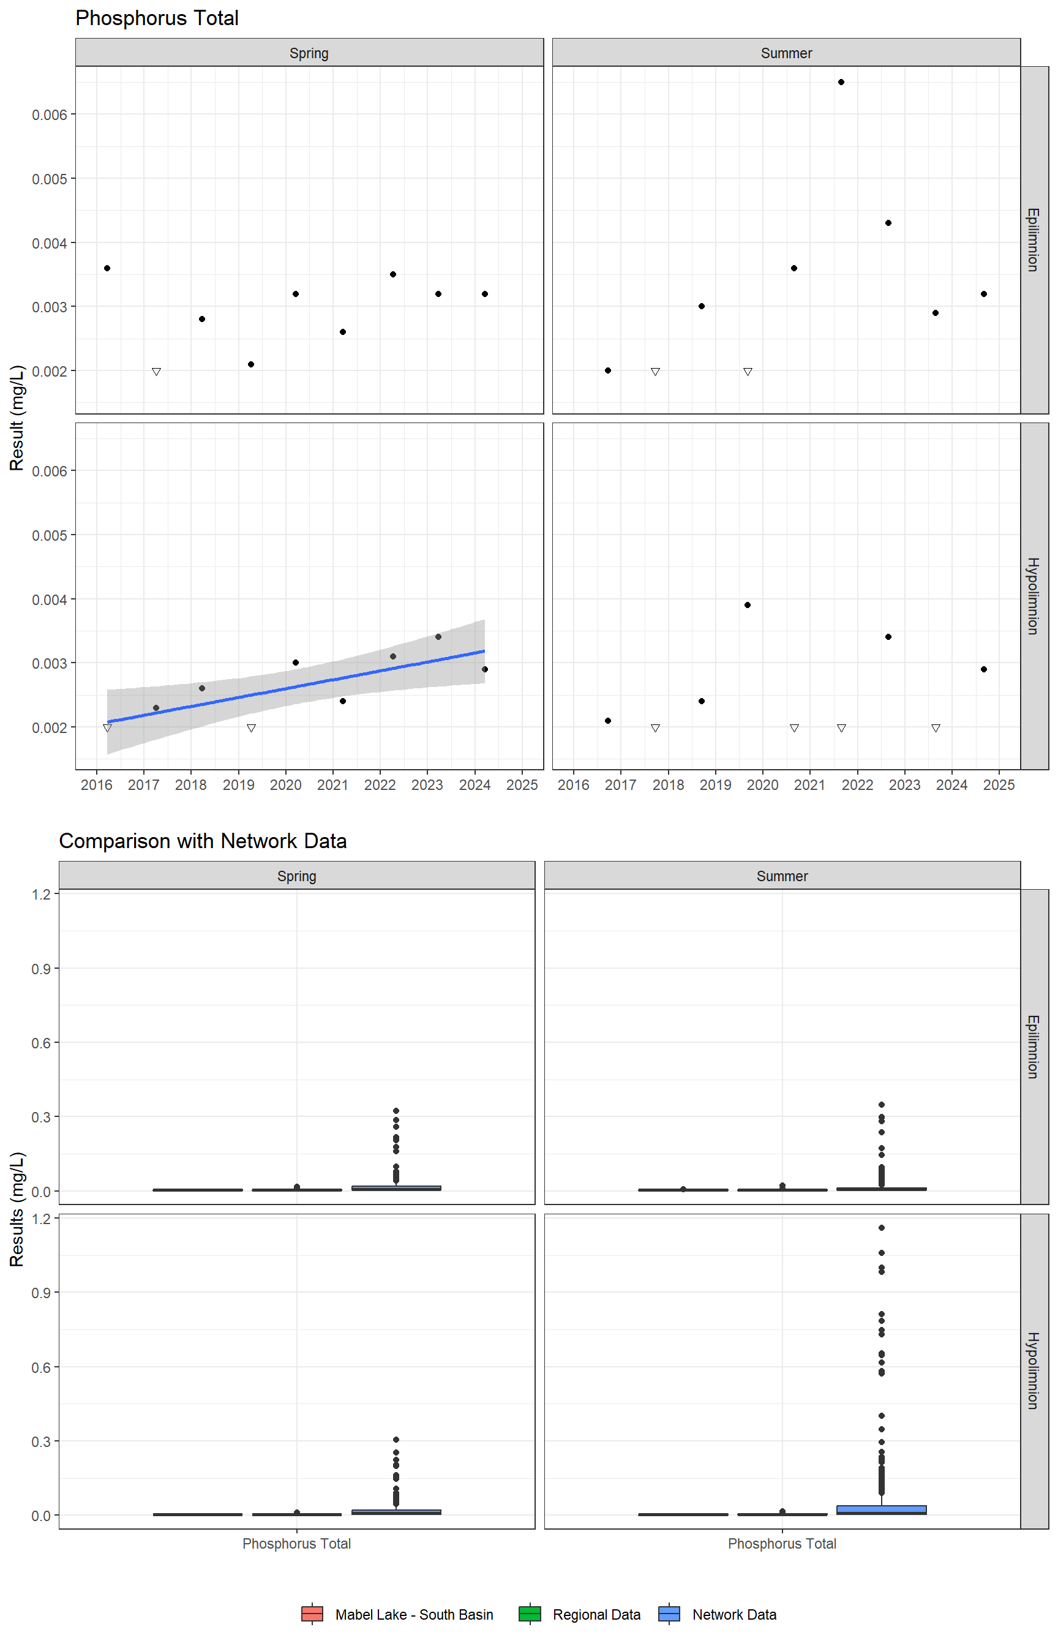
Task: Click the Spring facet header of the Phosphorus Total chart
Action: point(309,53)
